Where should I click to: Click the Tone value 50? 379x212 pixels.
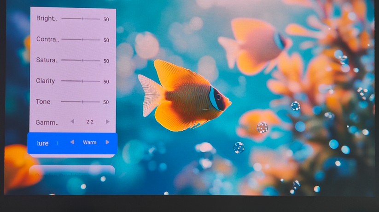click(x=106, y=102)
